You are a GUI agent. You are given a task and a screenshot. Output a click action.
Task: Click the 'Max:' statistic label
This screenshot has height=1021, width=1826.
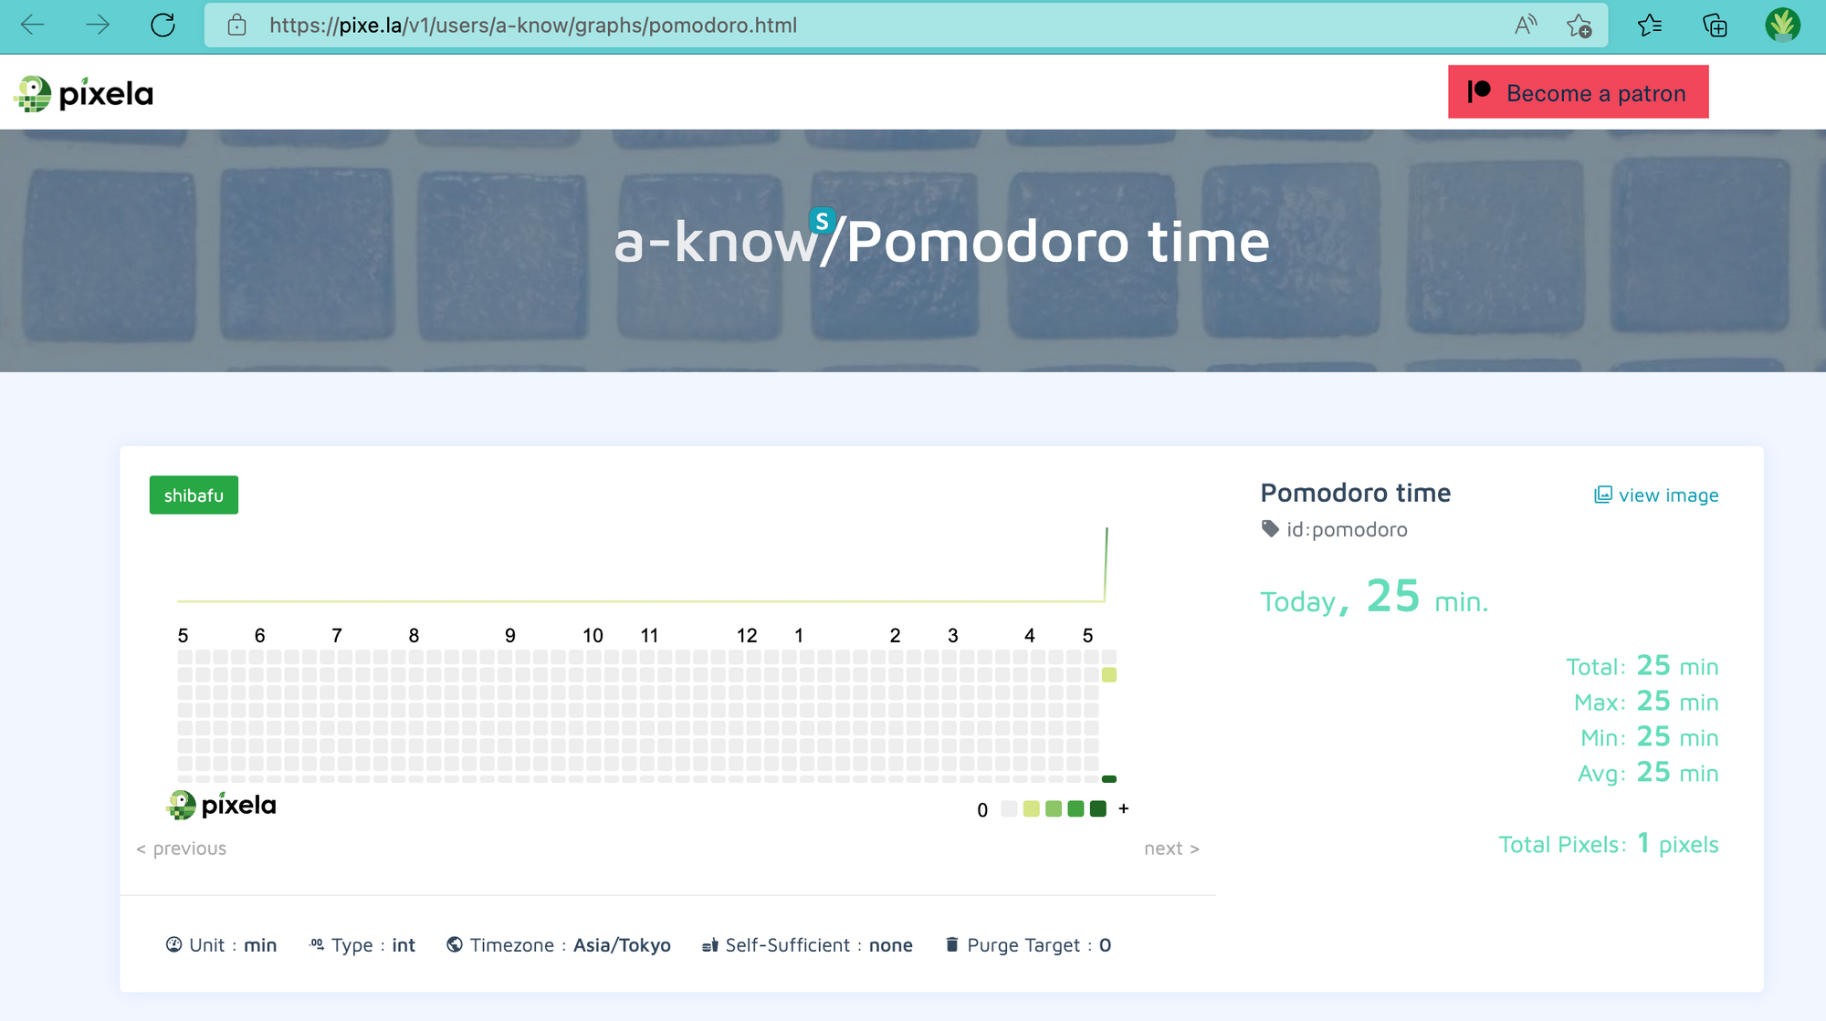(x=1600, y=703)
